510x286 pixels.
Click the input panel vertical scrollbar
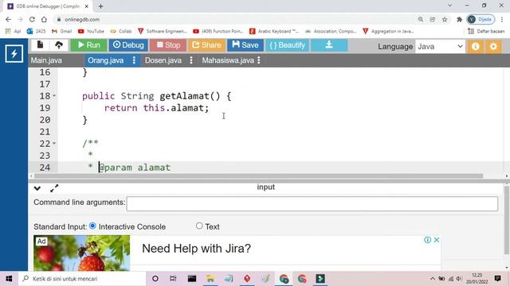(506, 221)
